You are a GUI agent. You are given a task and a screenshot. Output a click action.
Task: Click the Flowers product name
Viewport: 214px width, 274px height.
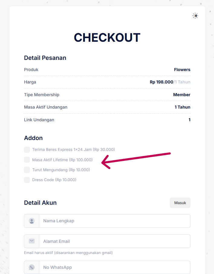pos(182,70)
